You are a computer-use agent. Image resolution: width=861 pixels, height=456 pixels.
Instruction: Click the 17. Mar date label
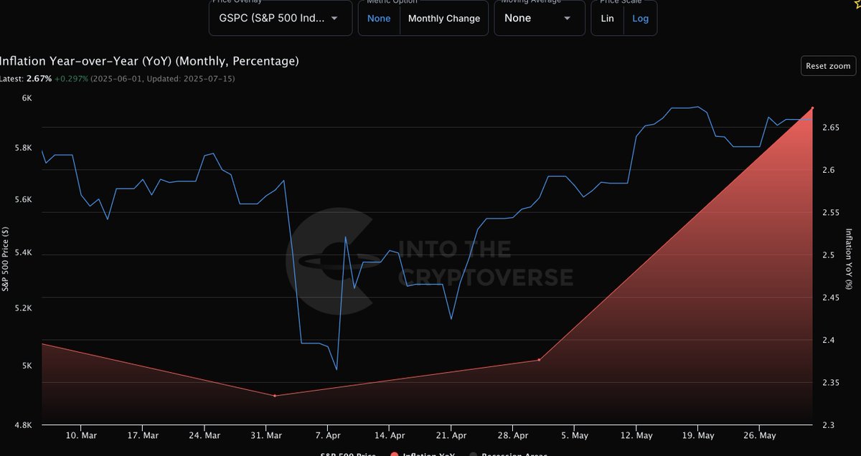point(143,435)
